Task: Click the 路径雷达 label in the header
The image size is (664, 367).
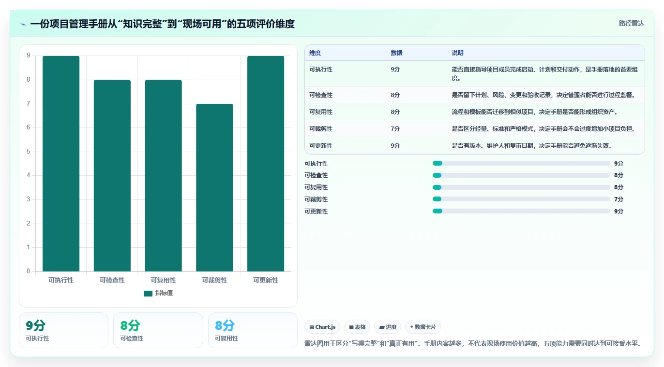Action: [632, 23]
